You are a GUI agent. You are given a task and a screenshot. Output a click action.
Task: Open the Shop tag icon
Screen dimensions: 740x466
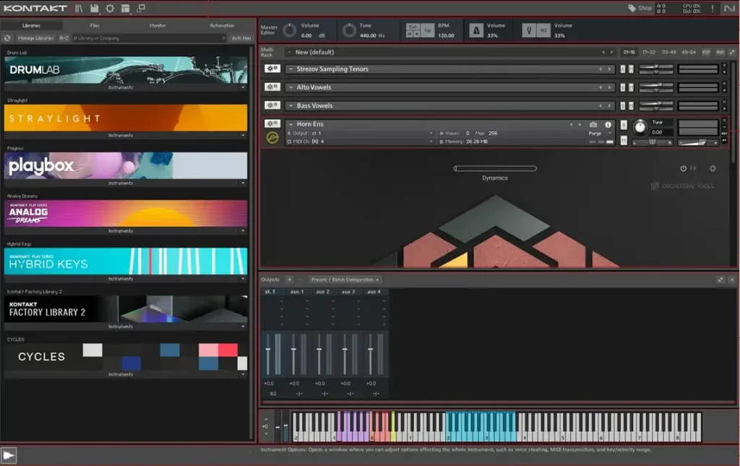pos(632,8)
